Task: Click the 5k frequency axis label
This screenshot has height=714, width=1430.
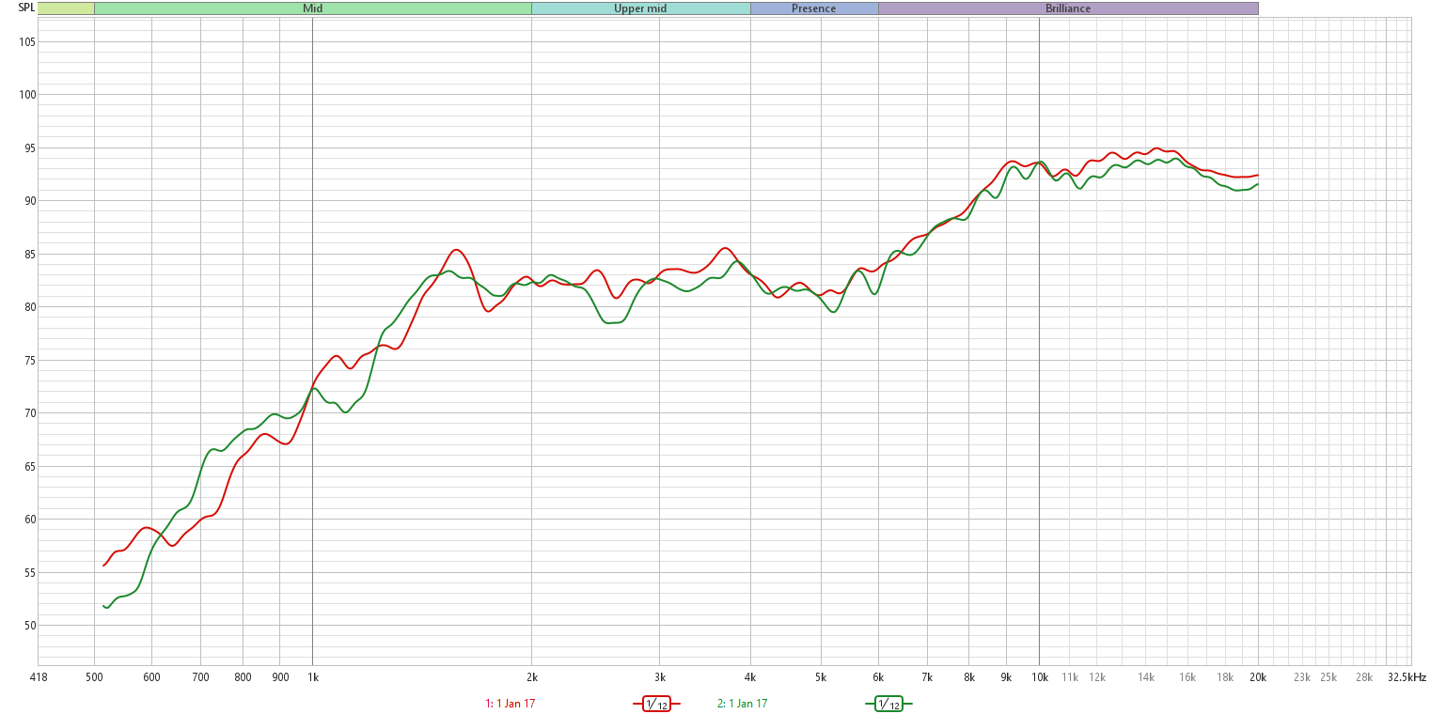Action: (x=821, y=676)
